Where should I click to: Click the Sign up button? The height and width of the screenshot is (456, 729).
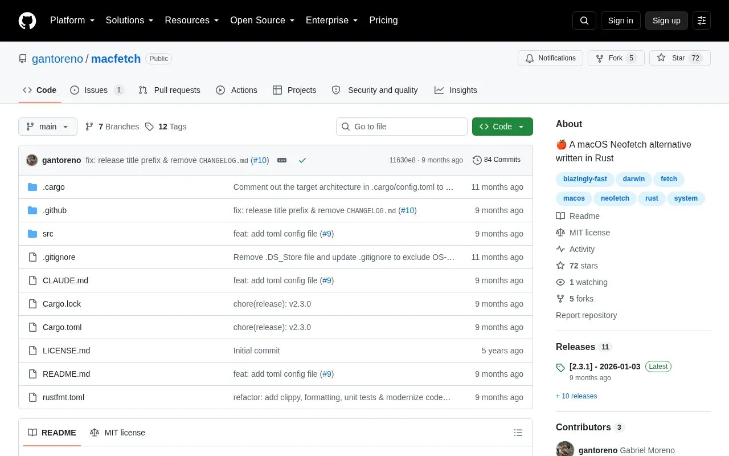click(666, 21)
